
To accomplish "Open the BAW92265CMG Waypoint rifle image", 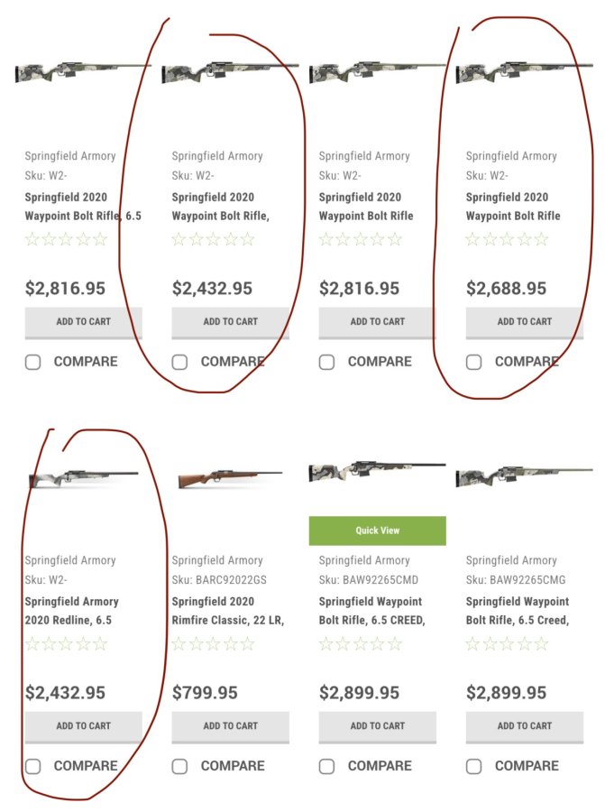I will (524, 476).
